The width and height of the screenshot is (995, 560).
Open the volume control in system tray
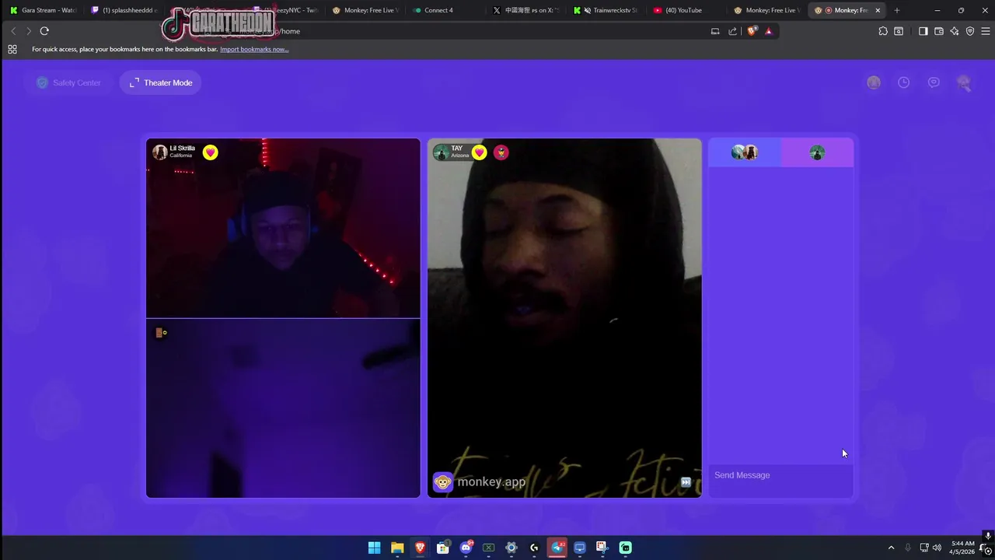[937, 548]
